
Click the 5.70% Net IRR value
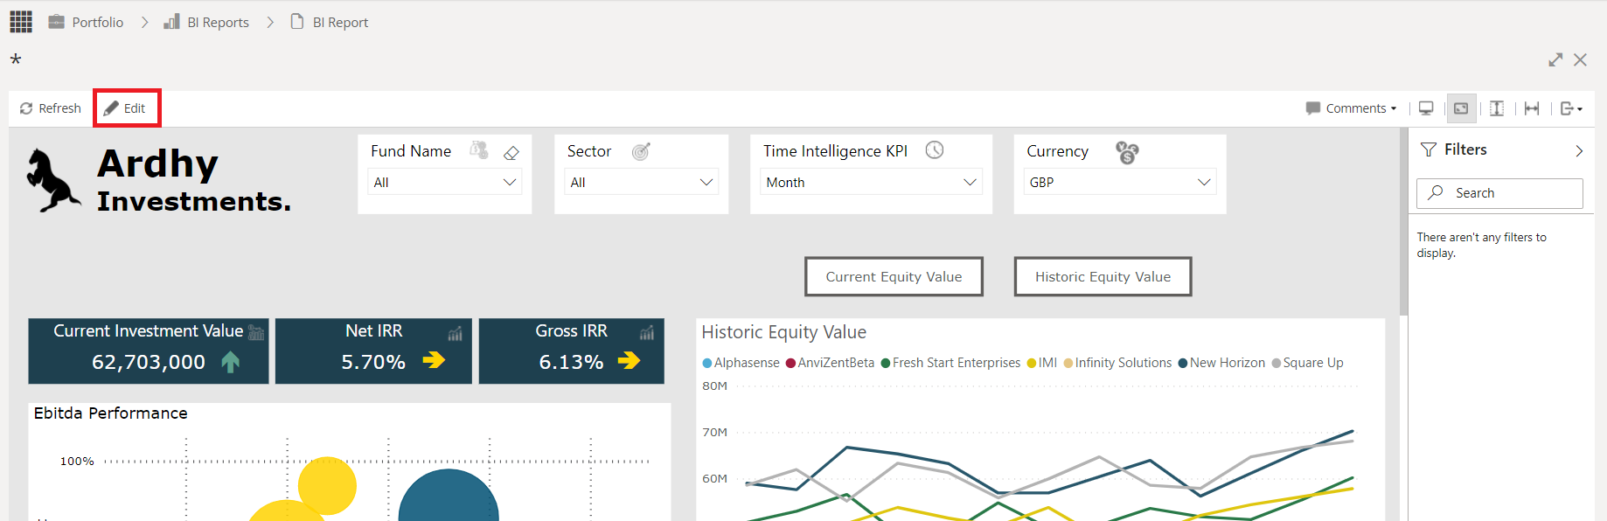pos(373,362)
